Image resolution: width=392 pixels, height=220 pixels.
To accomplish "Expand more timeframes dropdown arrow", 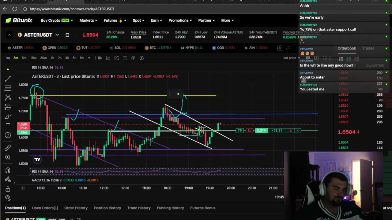I will pyautogui.click(x=89, y=58).
